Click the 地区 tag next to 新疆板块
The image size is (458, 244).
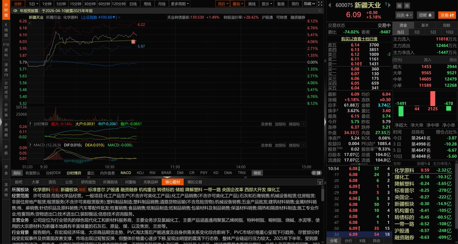[82, 189]
